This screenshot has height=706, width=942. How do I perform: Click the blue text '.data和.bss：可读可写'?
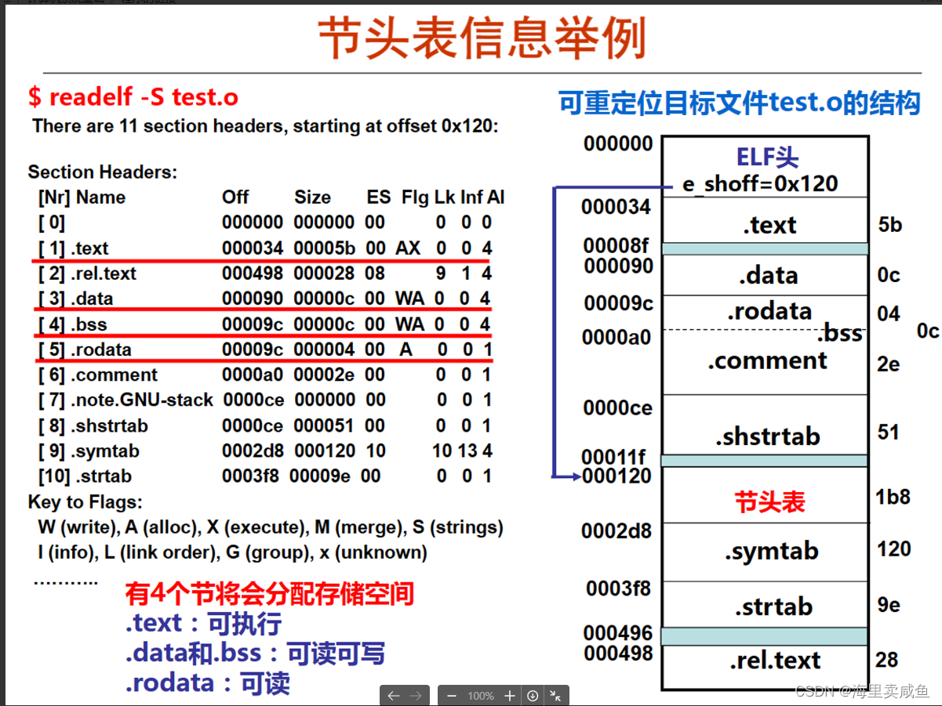pos(255,654)
